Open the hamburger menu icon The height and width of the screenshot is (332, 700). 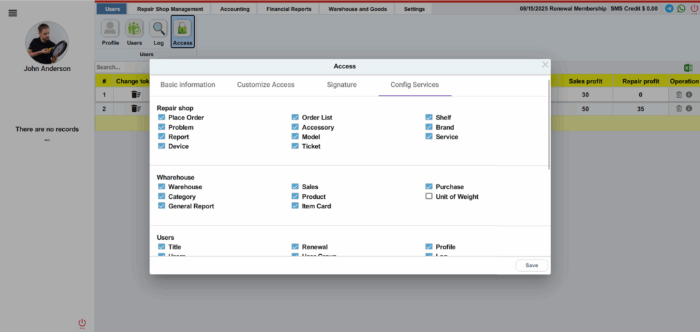[13, 14]
